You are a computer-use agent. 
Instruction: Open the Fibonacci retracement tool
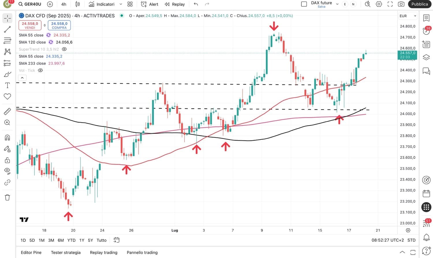[x=8, y=40]
